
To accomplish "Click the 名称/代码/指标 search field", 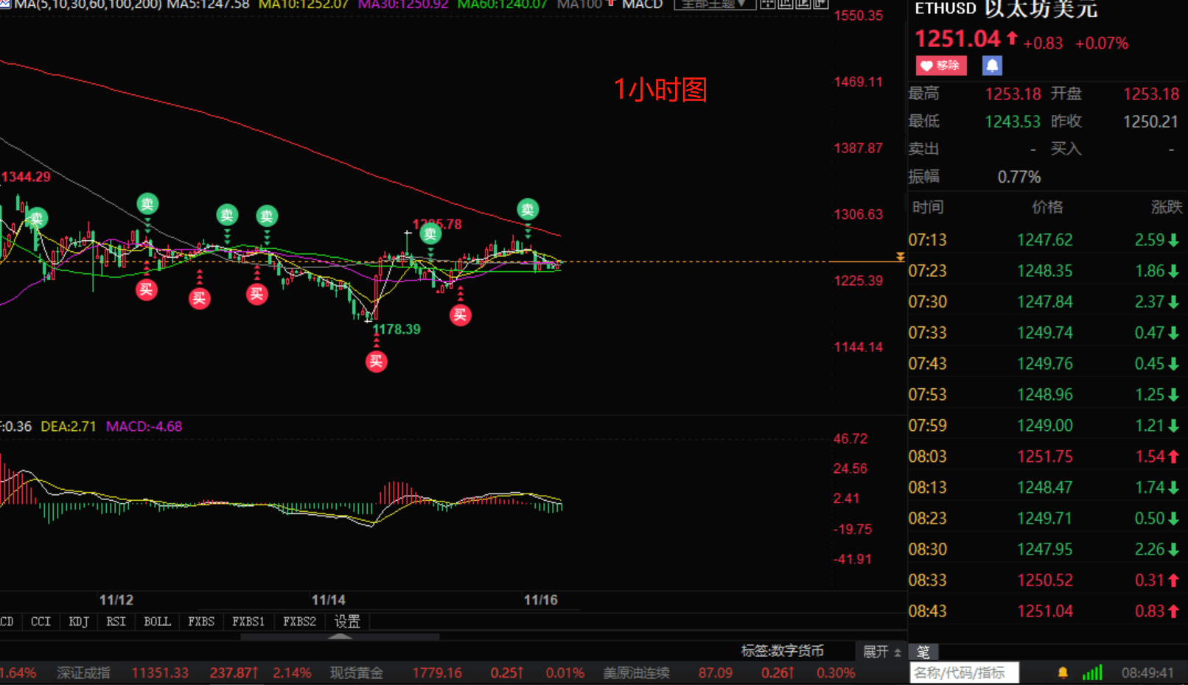I will 964,672.
